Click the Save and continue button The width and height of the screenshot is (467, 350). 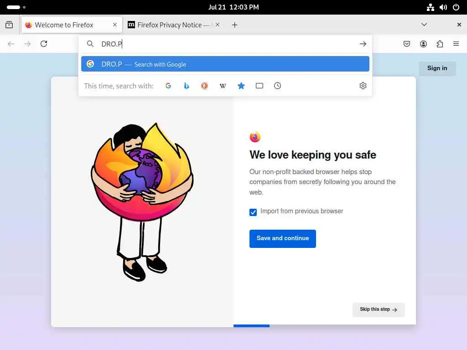(x=283, y=238)
